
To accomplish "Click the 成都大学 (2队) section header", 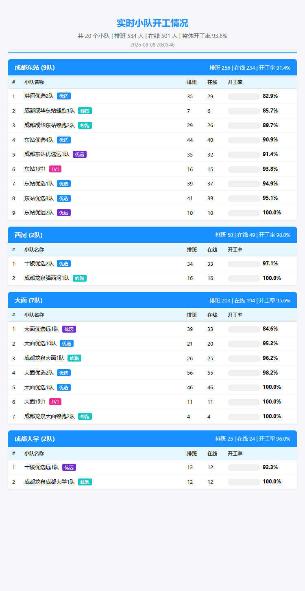I will (x=152, y=439).
